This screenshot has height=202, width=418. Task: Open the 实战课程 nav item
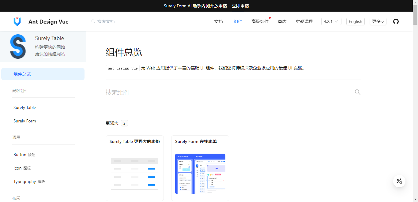point(304,21)
